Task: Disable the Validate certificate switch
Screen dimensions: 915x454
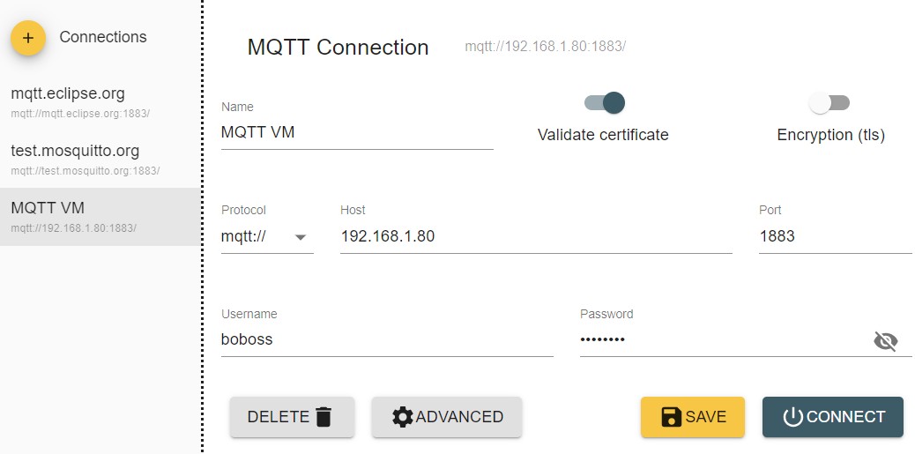Action: (x=606, y=103)
